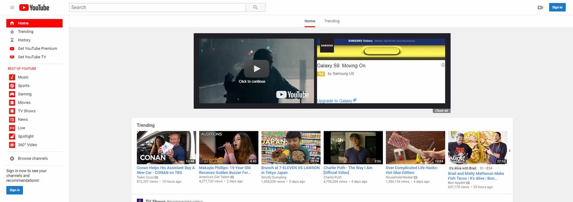Click the Samsung Galaxy banner image

pos(381,49)
